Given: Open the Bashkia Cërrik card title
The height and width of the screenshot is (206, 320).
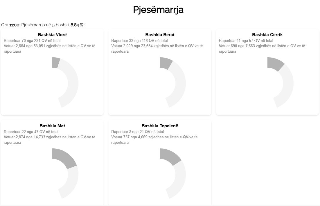Looking at the screenshot, I should pos(267,35).
